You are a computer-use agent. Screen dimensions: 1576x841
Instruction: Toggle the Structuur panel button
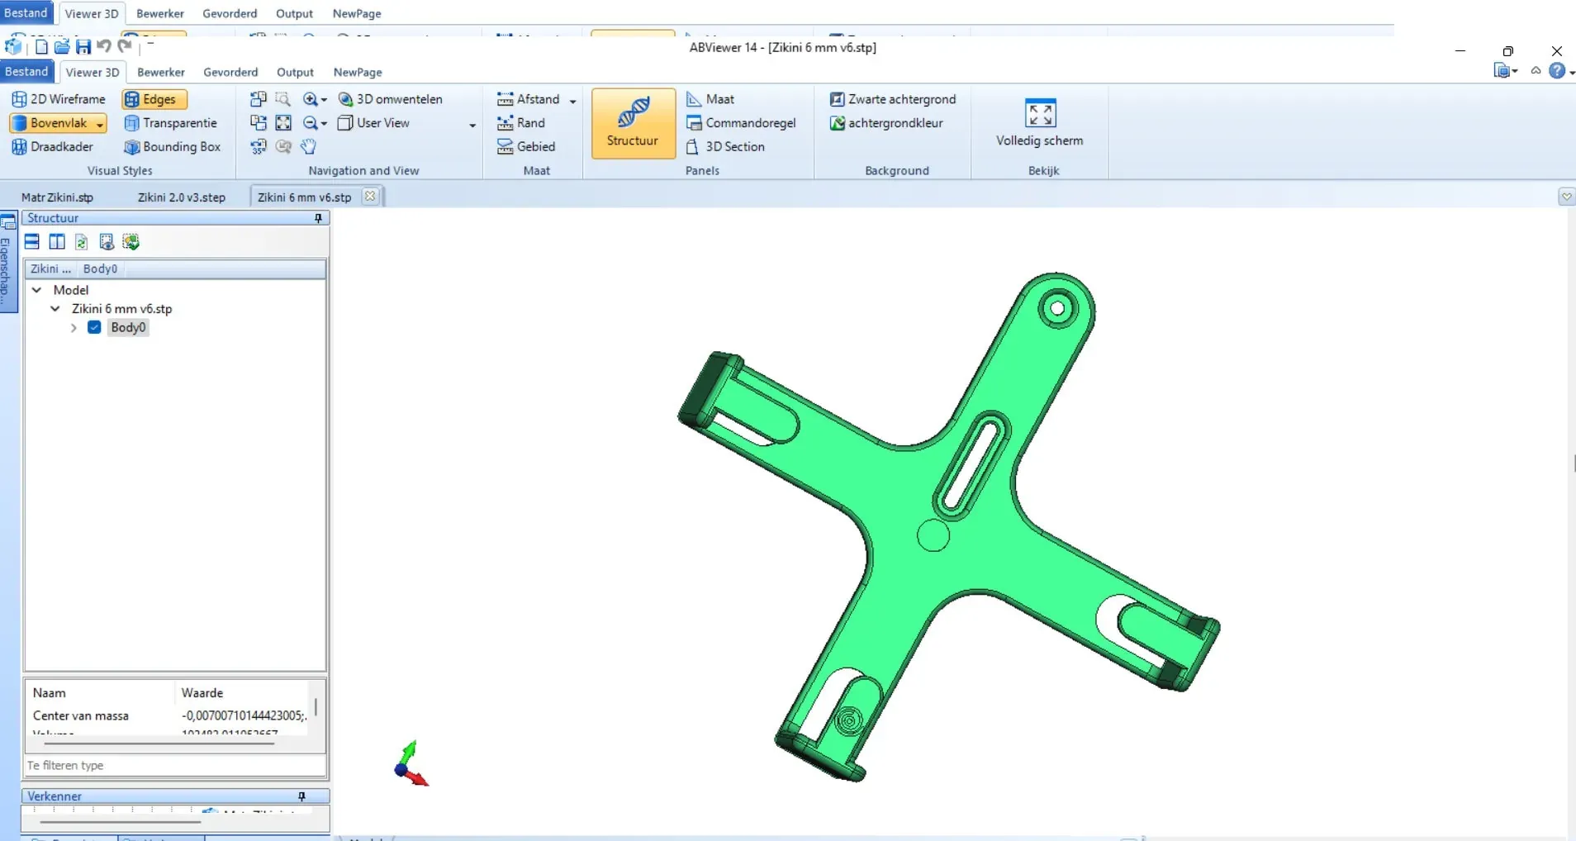point(634,123)
